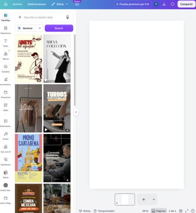The width and height of the screenshot is (196, 213).
Task: Open the Apps sidebar panel
Action: pos(6,107)
